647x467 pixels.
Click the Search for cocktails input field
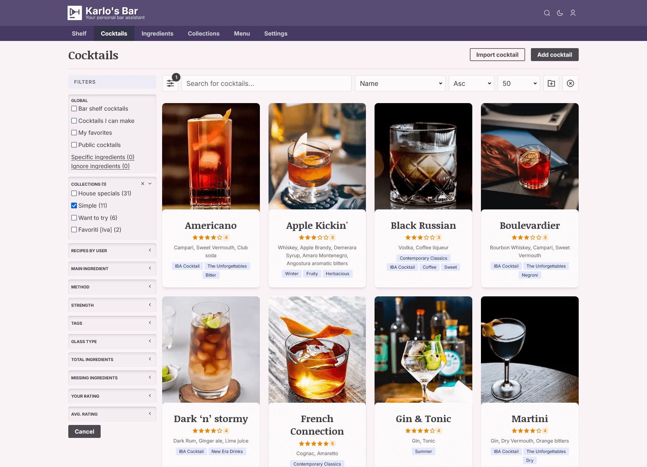(x=266, y=83)
